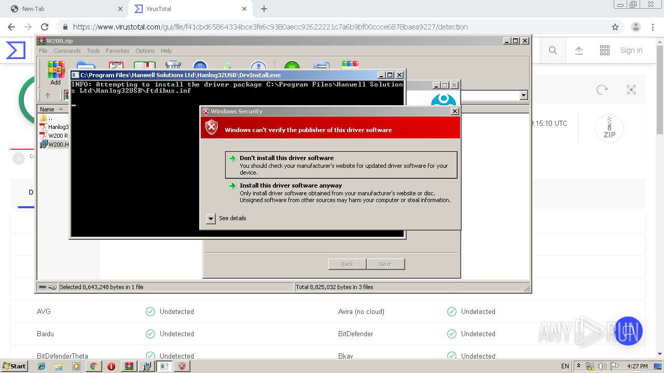Open WinRAR Options menu

click(145, 51)
